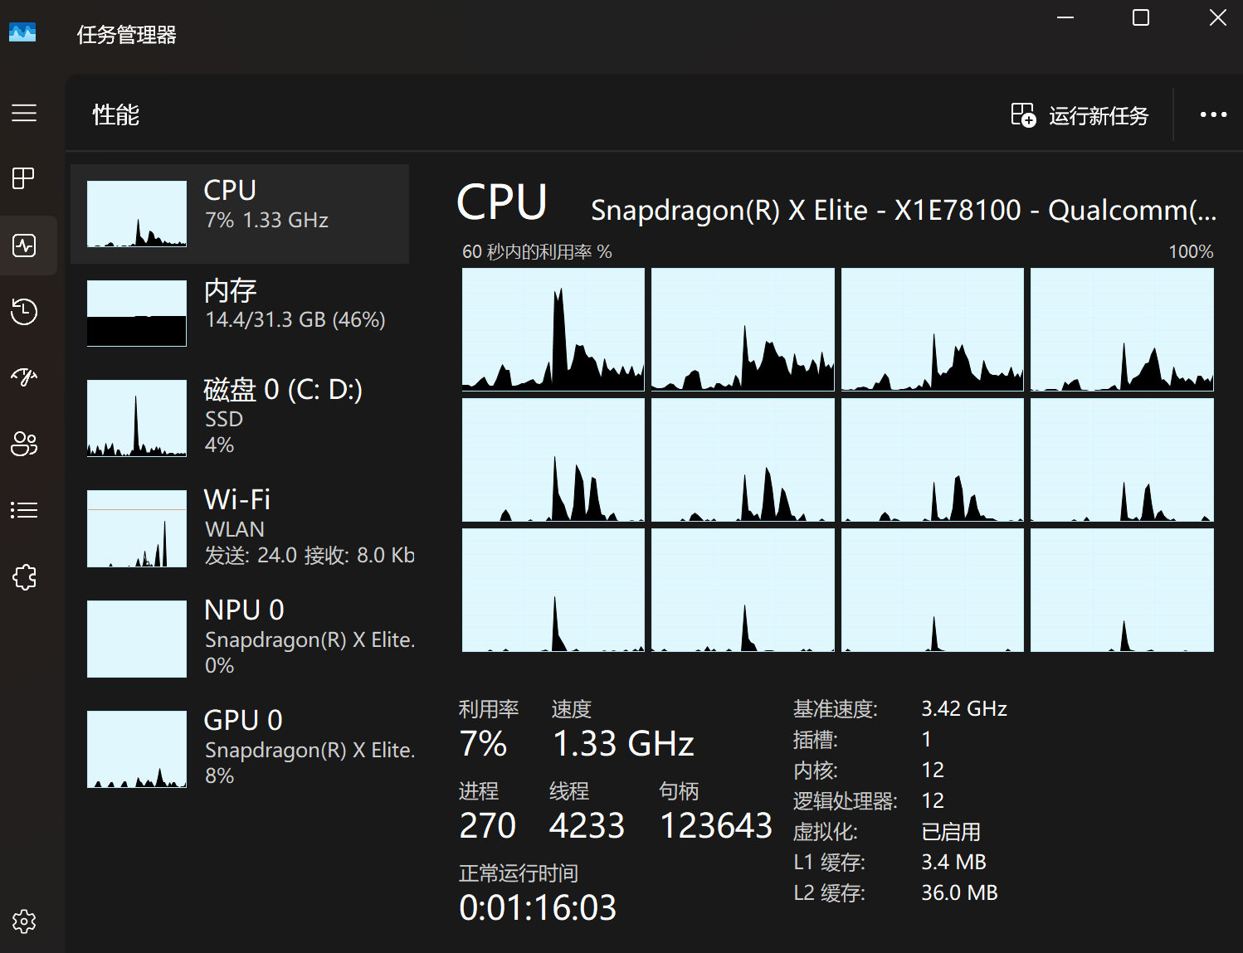Select the NPU 0 item
This screenshot has width=1243, height=953.
coord(240,639)
